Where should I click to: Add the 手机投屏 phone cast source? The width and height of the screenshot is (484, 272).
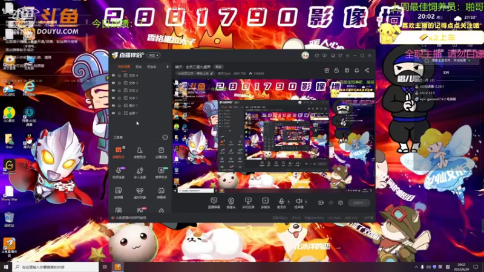(x=248, y=203)
